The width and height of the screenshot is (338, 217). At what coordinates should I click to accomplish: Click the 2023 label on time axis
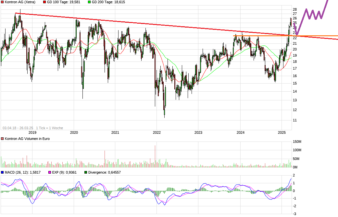198,132
